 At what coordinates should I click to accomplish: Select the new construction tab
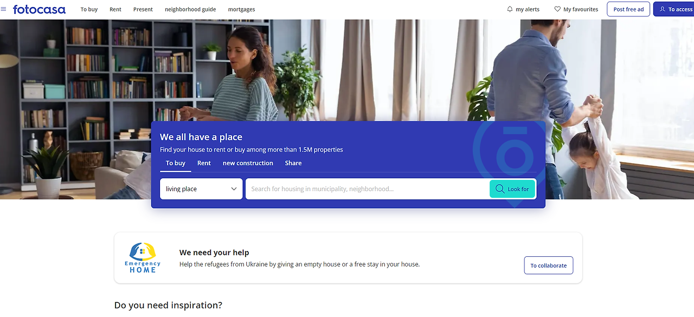[x=248, y=163]
